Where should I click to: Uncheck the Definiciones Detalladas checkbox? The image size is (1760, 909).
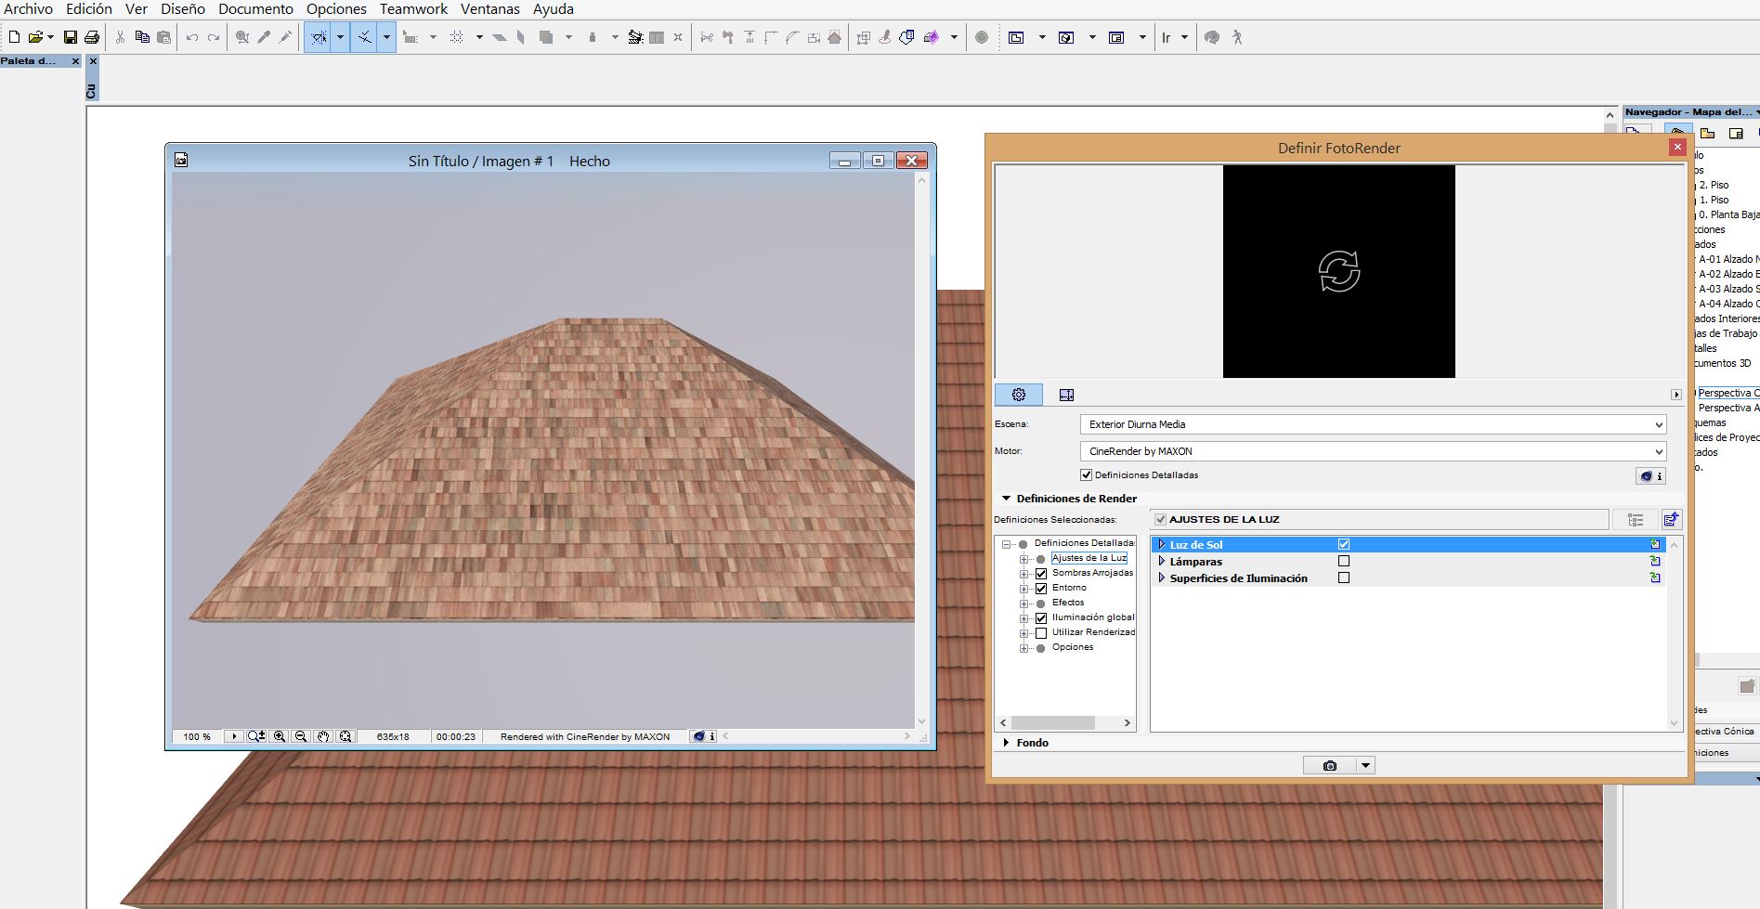[1086, 474]
